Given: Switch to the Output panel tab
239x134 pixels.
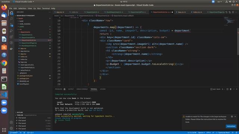Looking at the screenshot, I should coord(71,89).
